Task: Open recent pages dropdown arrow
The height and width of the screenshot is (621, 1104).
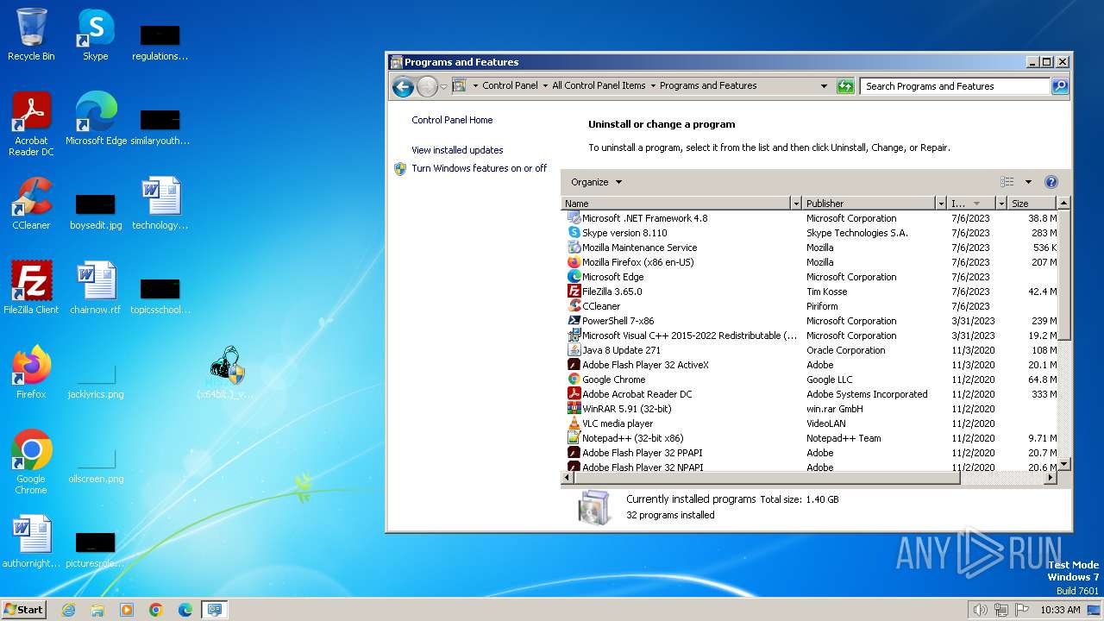Action: pos(443,86)
